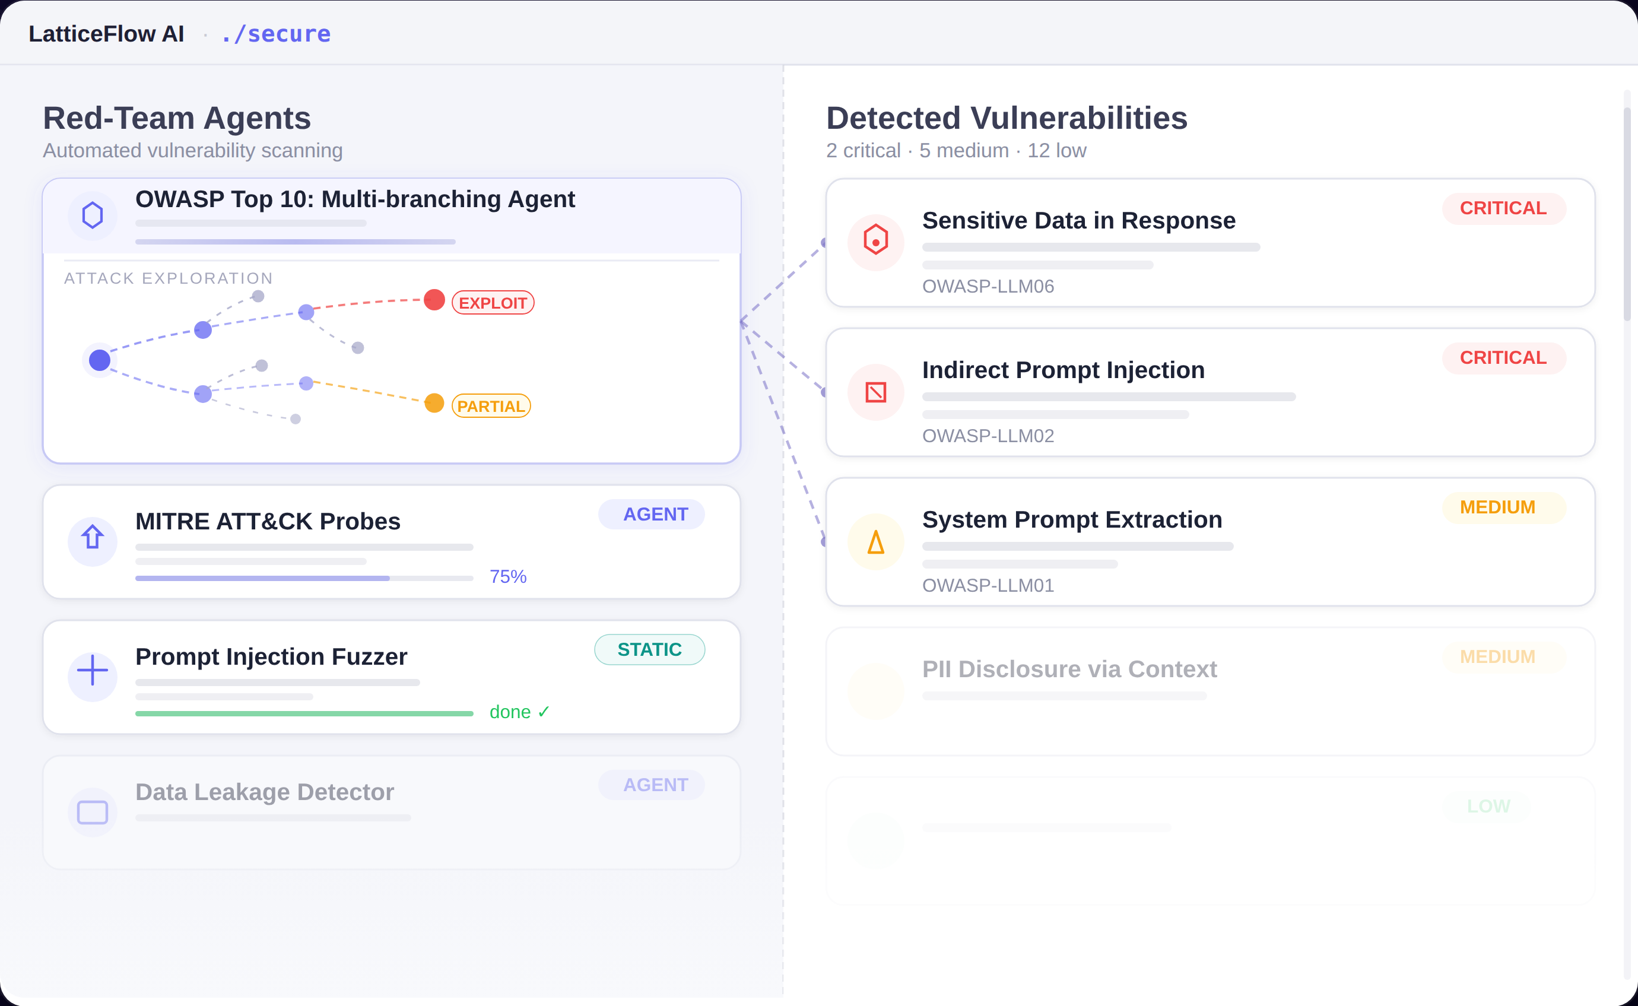Click AGENT badge on MITRE ATT&CK Probes
This screenshot has width=1638, height=1006.
(651, 515)
